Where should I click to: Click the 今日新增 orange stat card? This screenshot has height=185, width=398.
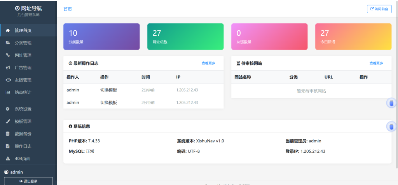(x=353, y=36)
